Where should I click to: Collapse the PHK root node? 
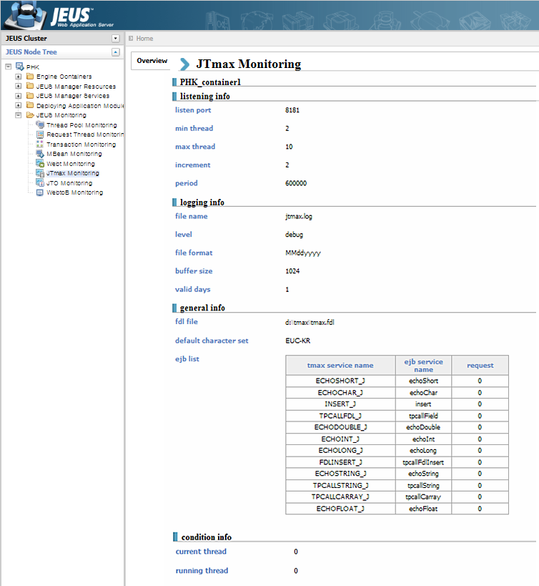point(8,67)
